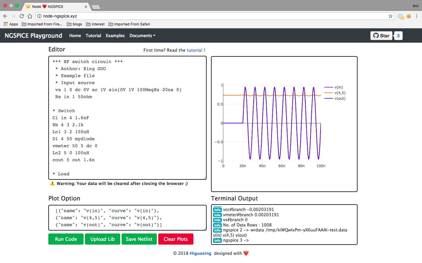Viewport: 422px width, 263px height.
Task: Click the '100n' x-axis tick label
Action: [x=321, y=166]
